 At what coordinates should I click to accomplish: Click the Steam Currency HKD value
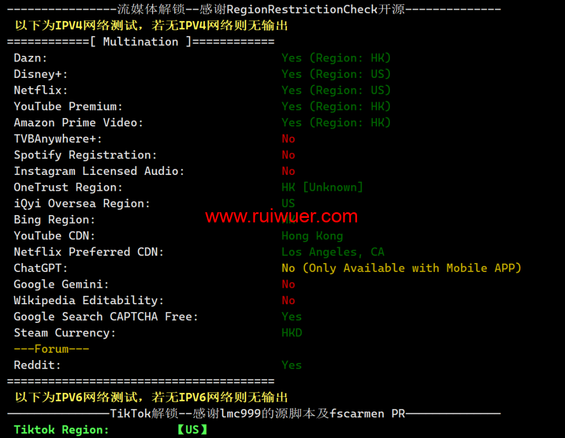click(292, 333)
